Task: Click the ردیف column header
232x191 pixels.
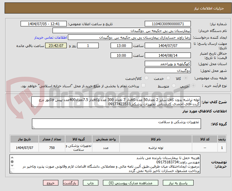Action: click(222, 139)
